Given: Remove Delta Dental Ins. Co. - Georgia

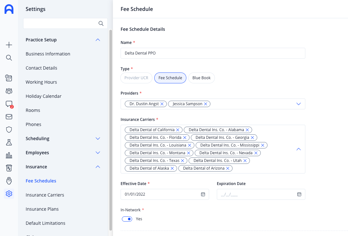Looking at the screenshot, I should pyautogui.click(x=252, y=138).
